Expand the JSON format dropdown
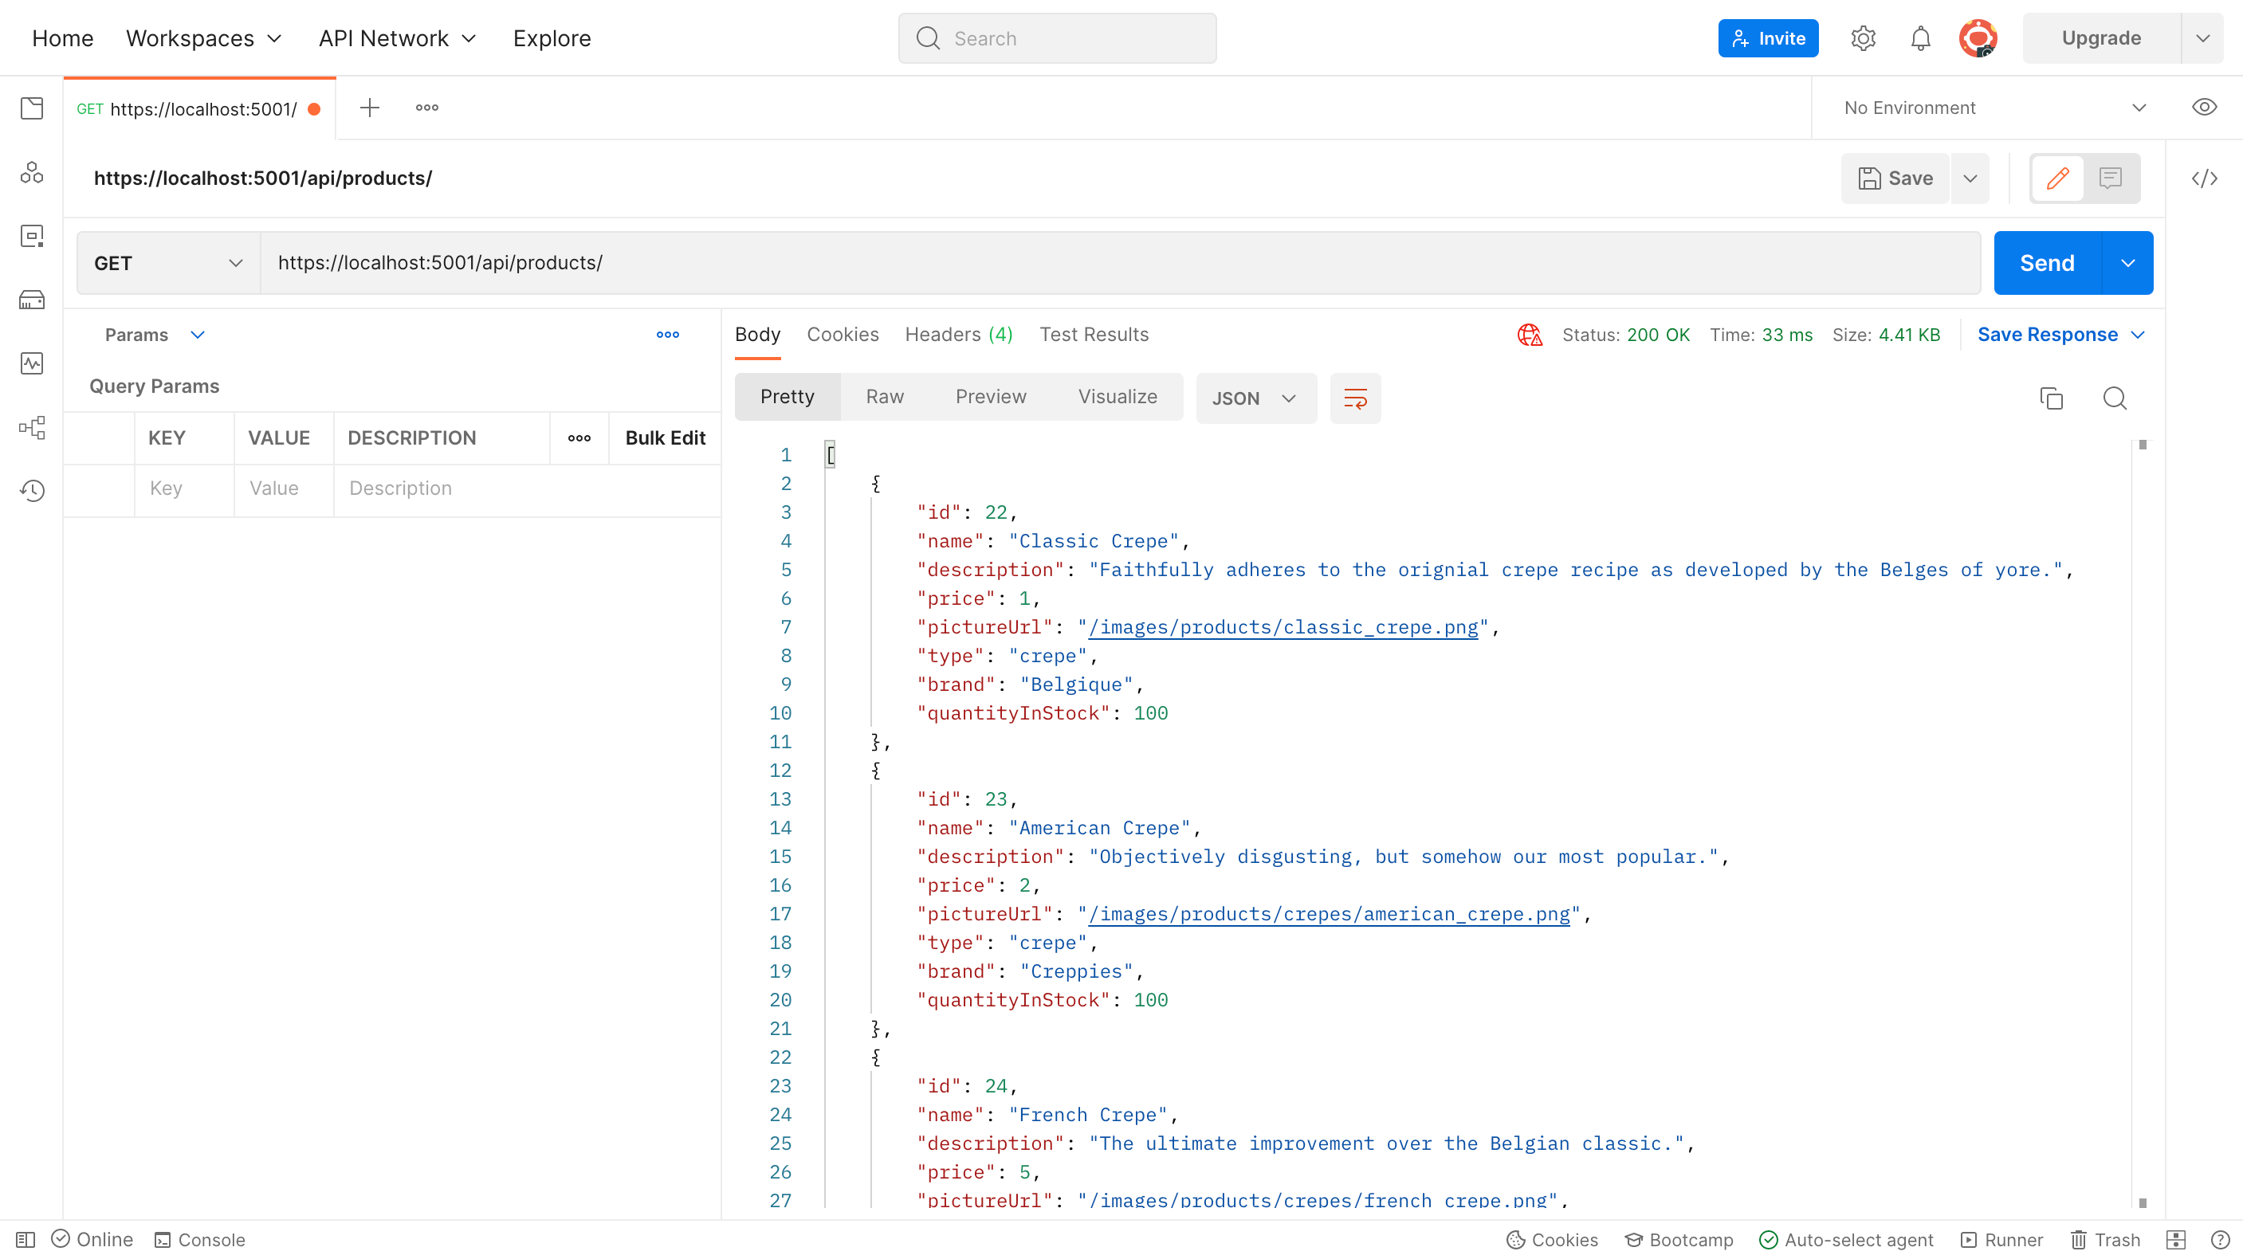This screenshot has width=2243, height=1259. (1255, 398)
